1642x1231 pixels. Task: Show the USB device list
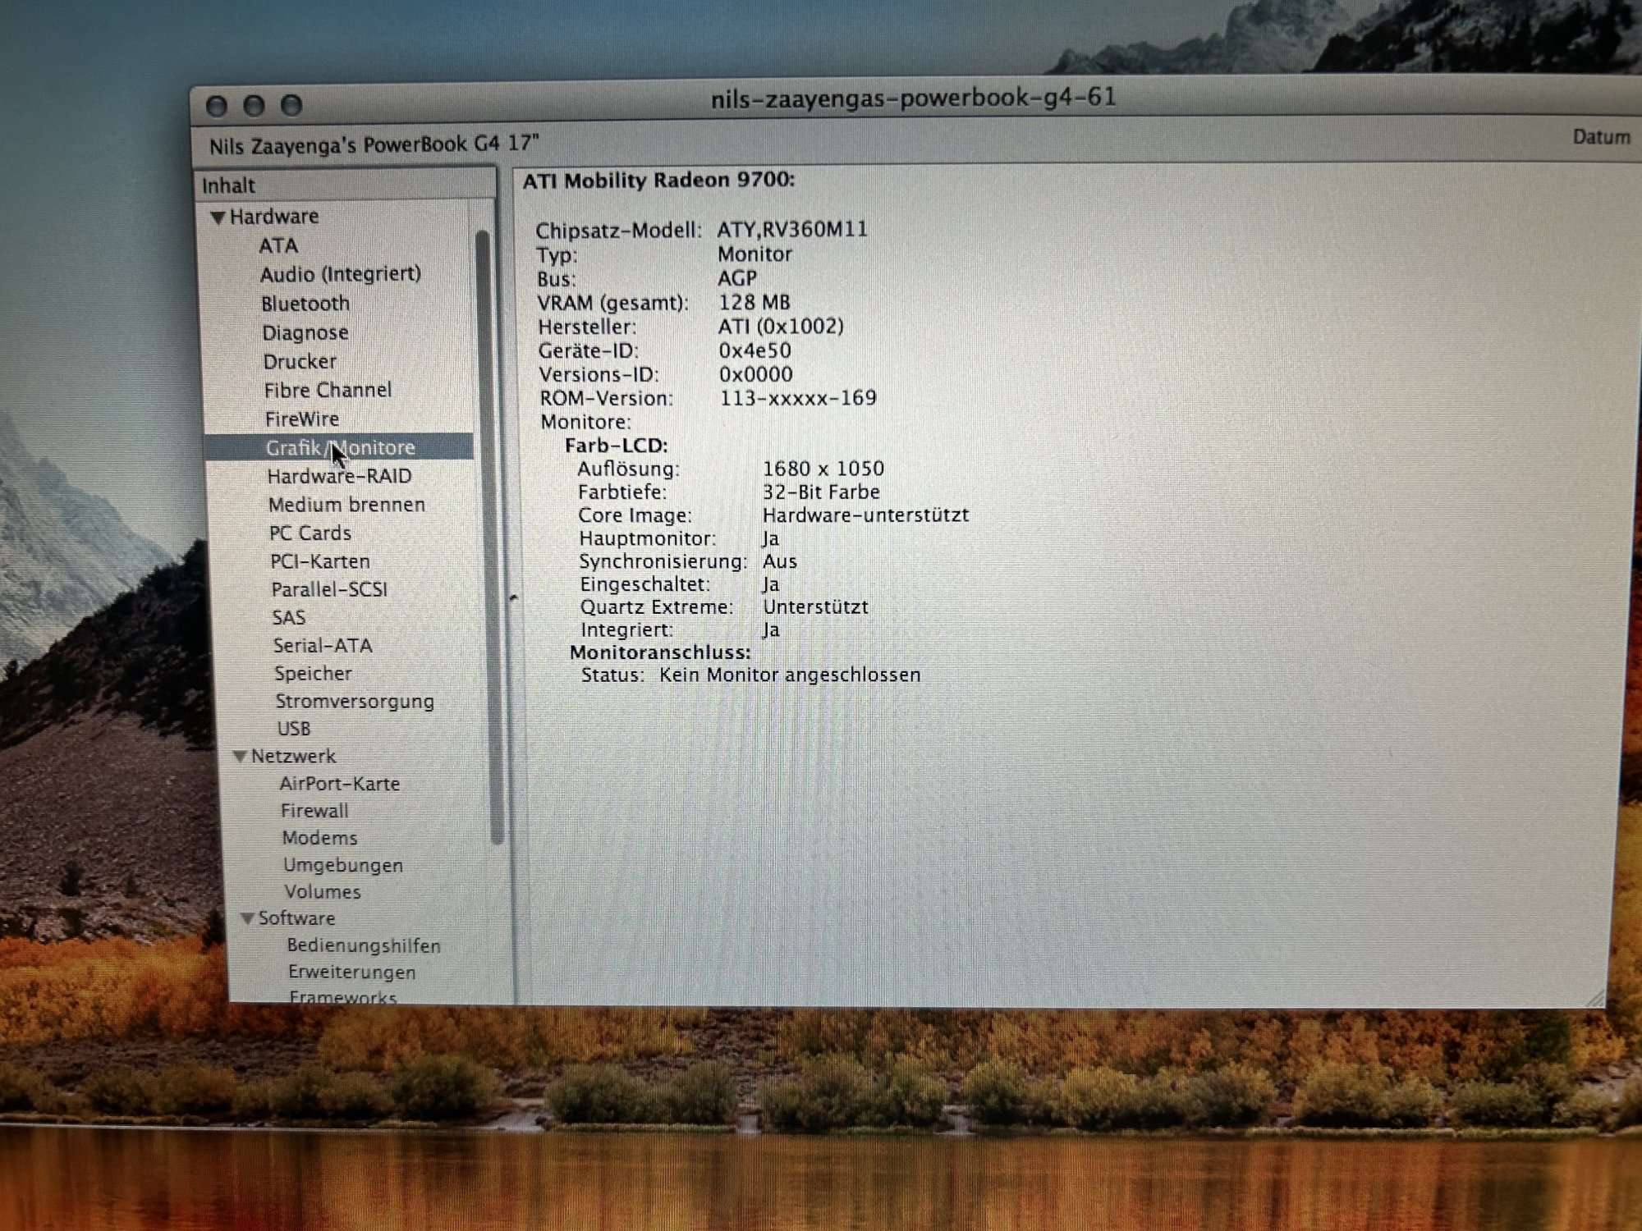[x=294, y=729]
